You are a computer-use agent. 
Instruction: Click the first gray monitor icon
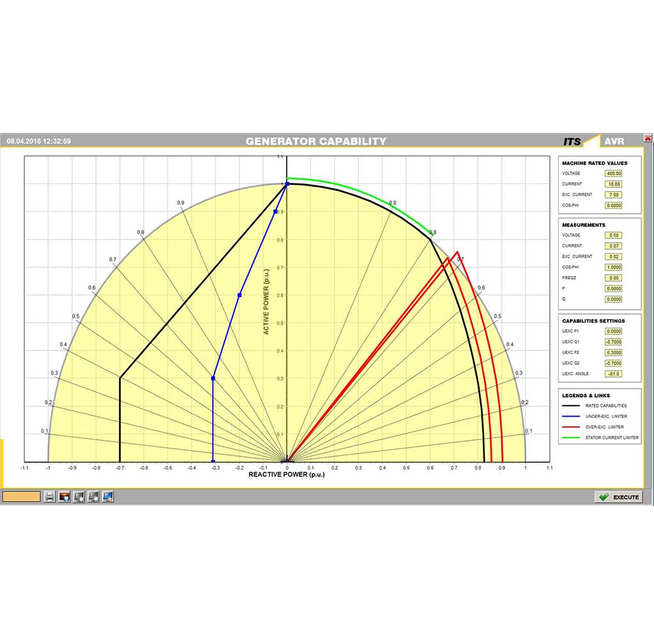79,497
